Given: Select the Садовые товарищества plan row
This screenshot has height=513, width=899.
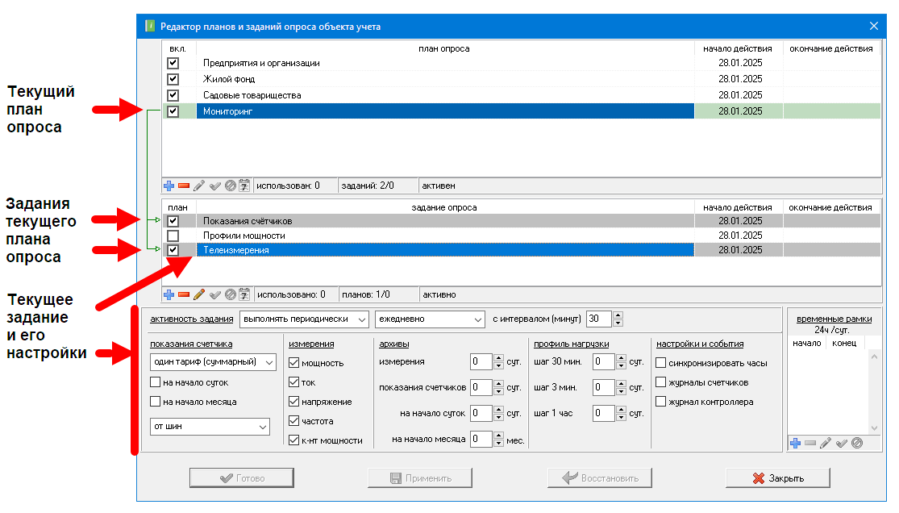Looking at the screenshot, I should click(522, 95).
